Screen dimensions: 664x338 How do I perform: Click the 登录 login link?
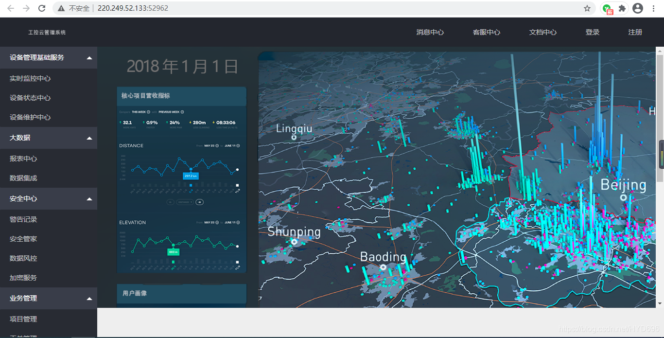coord(592,32)
